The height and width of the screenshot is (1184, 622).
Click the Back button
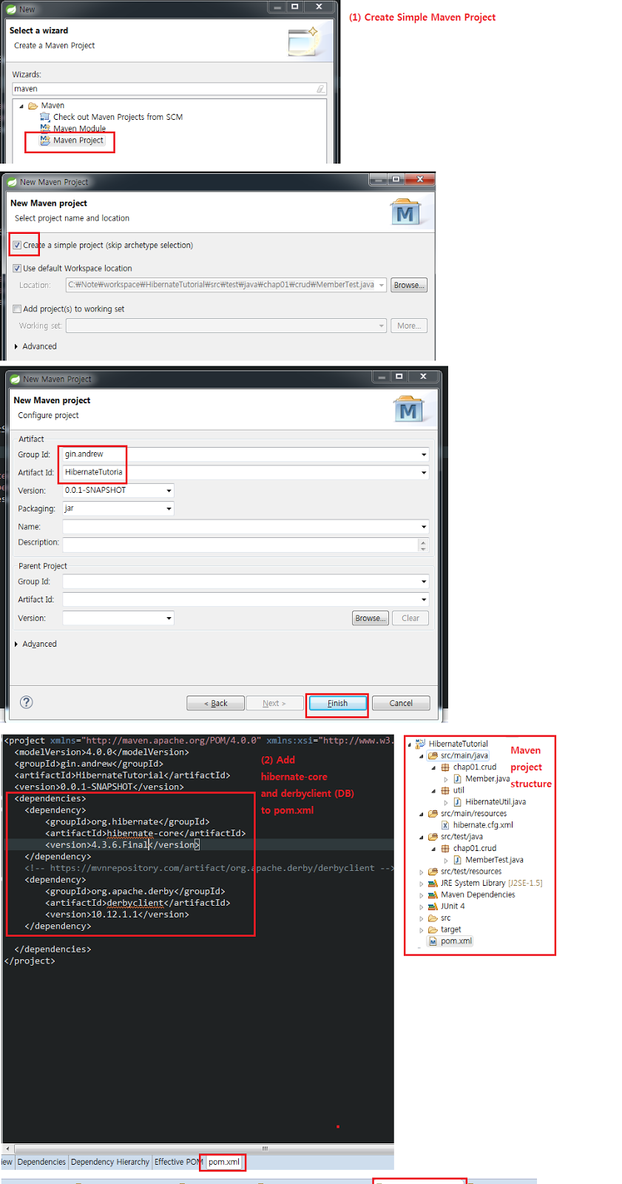[x=215, y=703]
